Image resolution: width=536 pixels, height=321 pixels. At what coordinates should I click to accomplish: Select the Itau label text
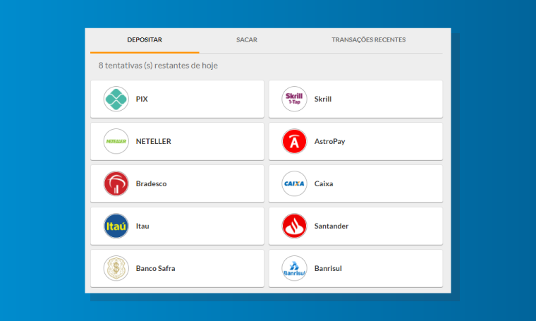tap(142, 226)
